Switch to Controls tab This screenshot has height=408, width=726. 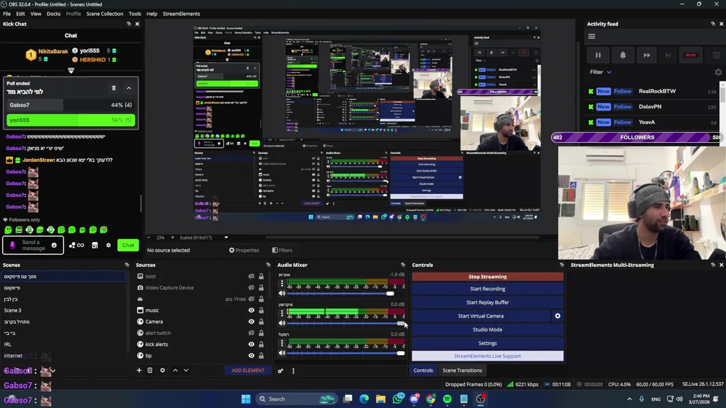423,370
